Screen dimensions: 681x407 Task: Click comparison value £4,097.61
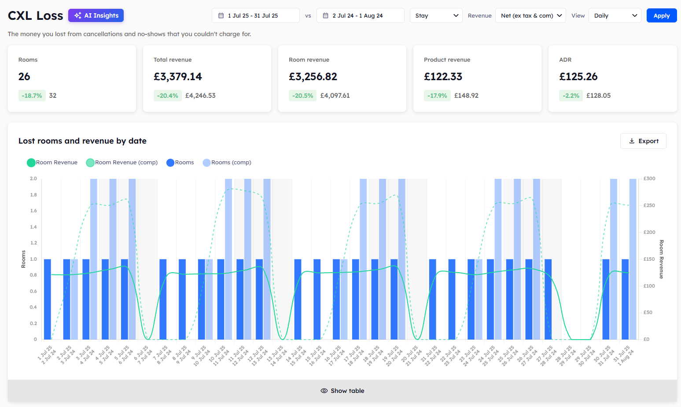coord(335,96)
